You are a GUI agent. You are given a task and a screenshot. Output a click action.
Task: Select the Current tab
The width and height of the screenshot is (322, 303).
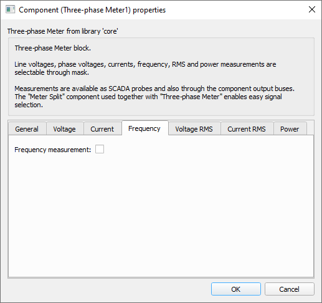click(x=102, y=129)
